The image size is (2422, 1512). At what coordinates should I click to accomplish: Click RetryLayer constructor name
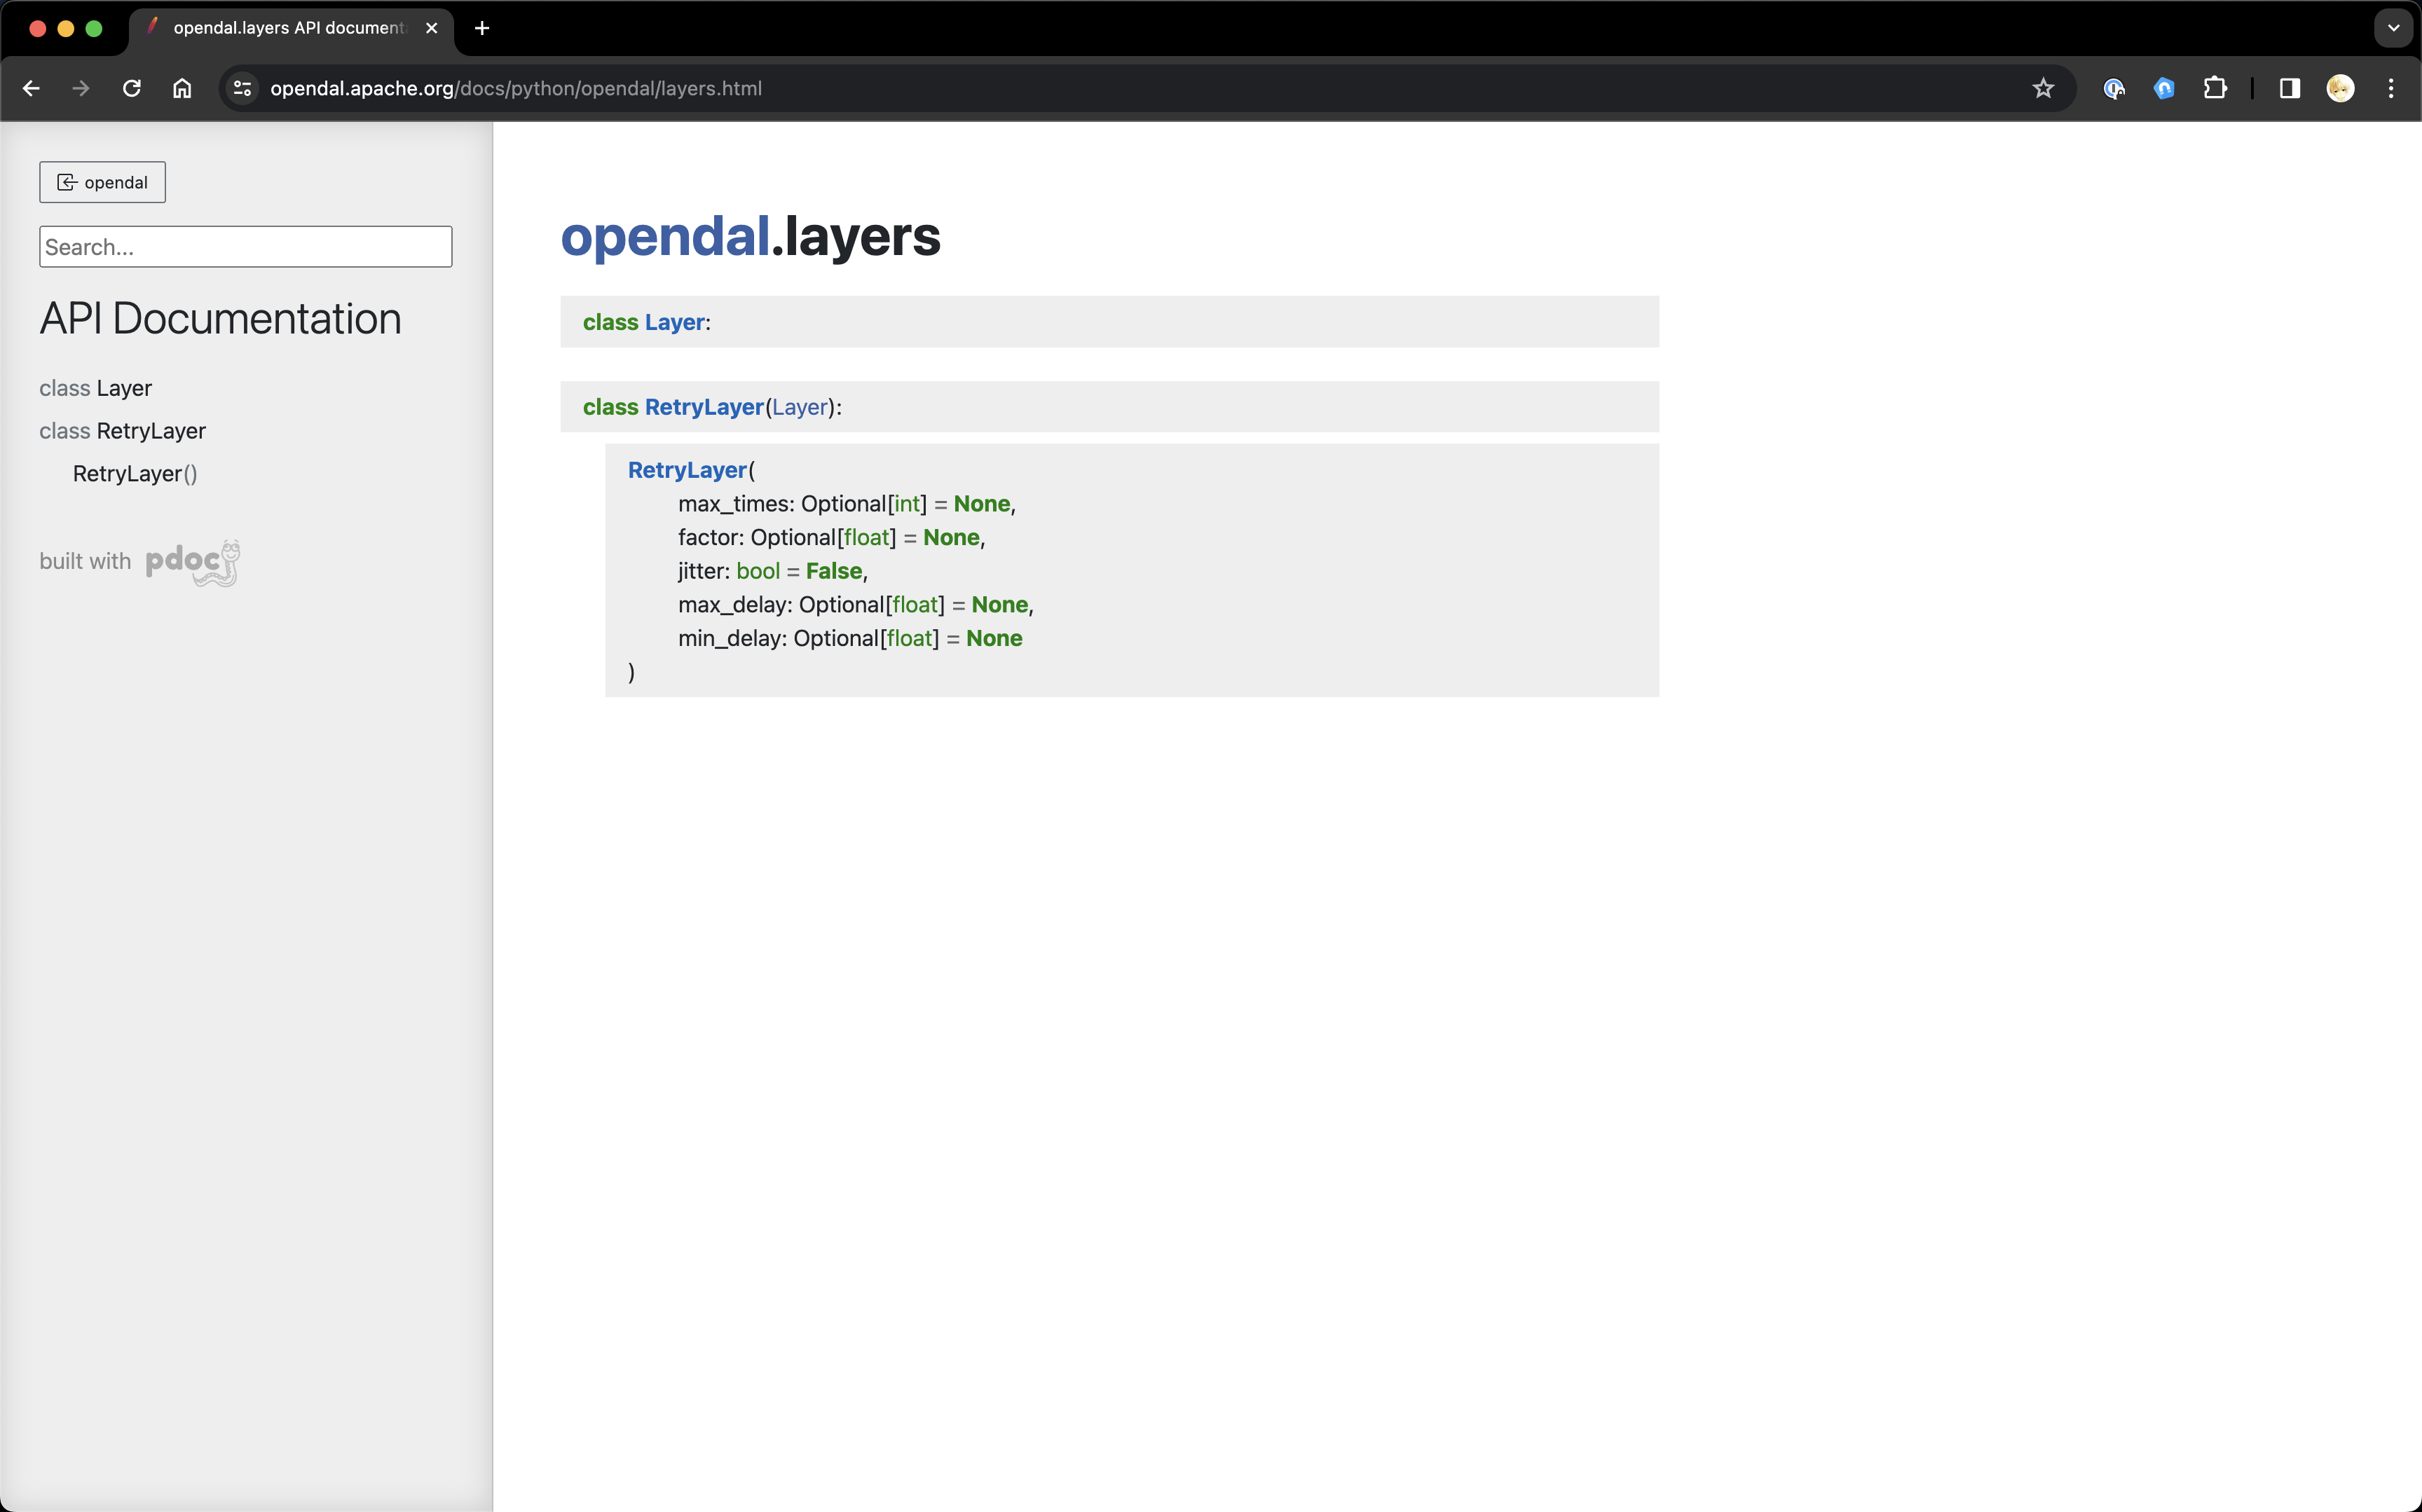point(687,470)
